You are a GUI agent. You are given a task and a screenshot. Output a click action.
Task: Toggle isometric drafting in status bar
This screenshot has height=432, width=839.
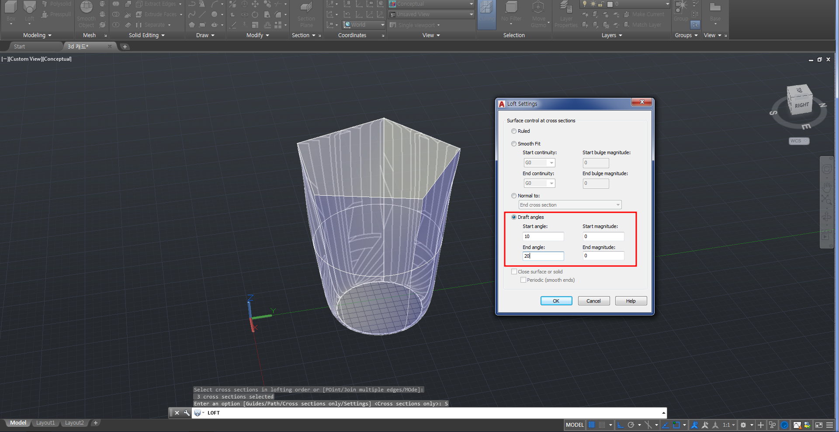[x=648, y=425]
